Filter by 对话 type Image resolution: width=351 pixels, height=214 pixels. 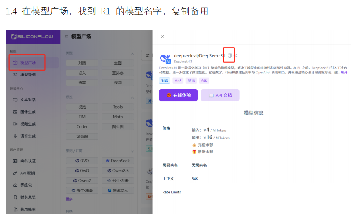[x=82, y=63]
